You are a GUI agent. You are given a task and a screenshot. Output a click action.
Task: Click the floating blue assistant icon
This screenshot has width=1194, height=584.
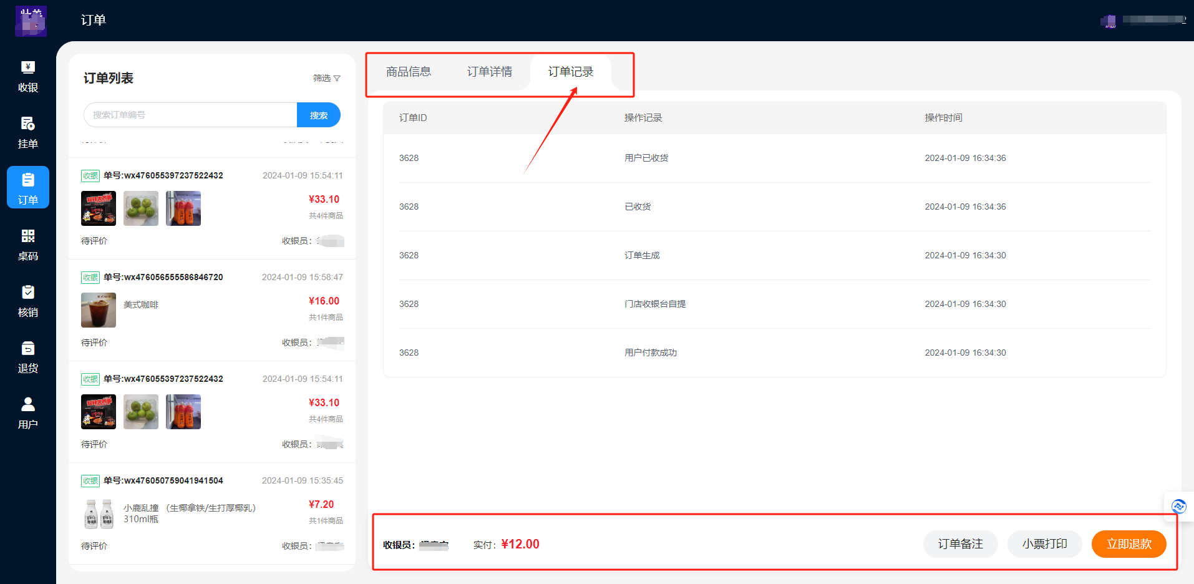[1178, 506]
